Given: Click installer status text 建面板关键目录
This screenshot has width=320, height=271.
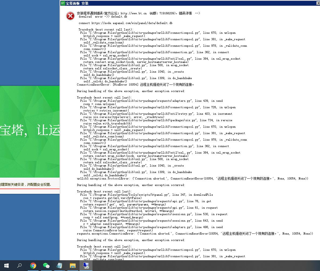Looking at the screenshot, I should point(26,185).
